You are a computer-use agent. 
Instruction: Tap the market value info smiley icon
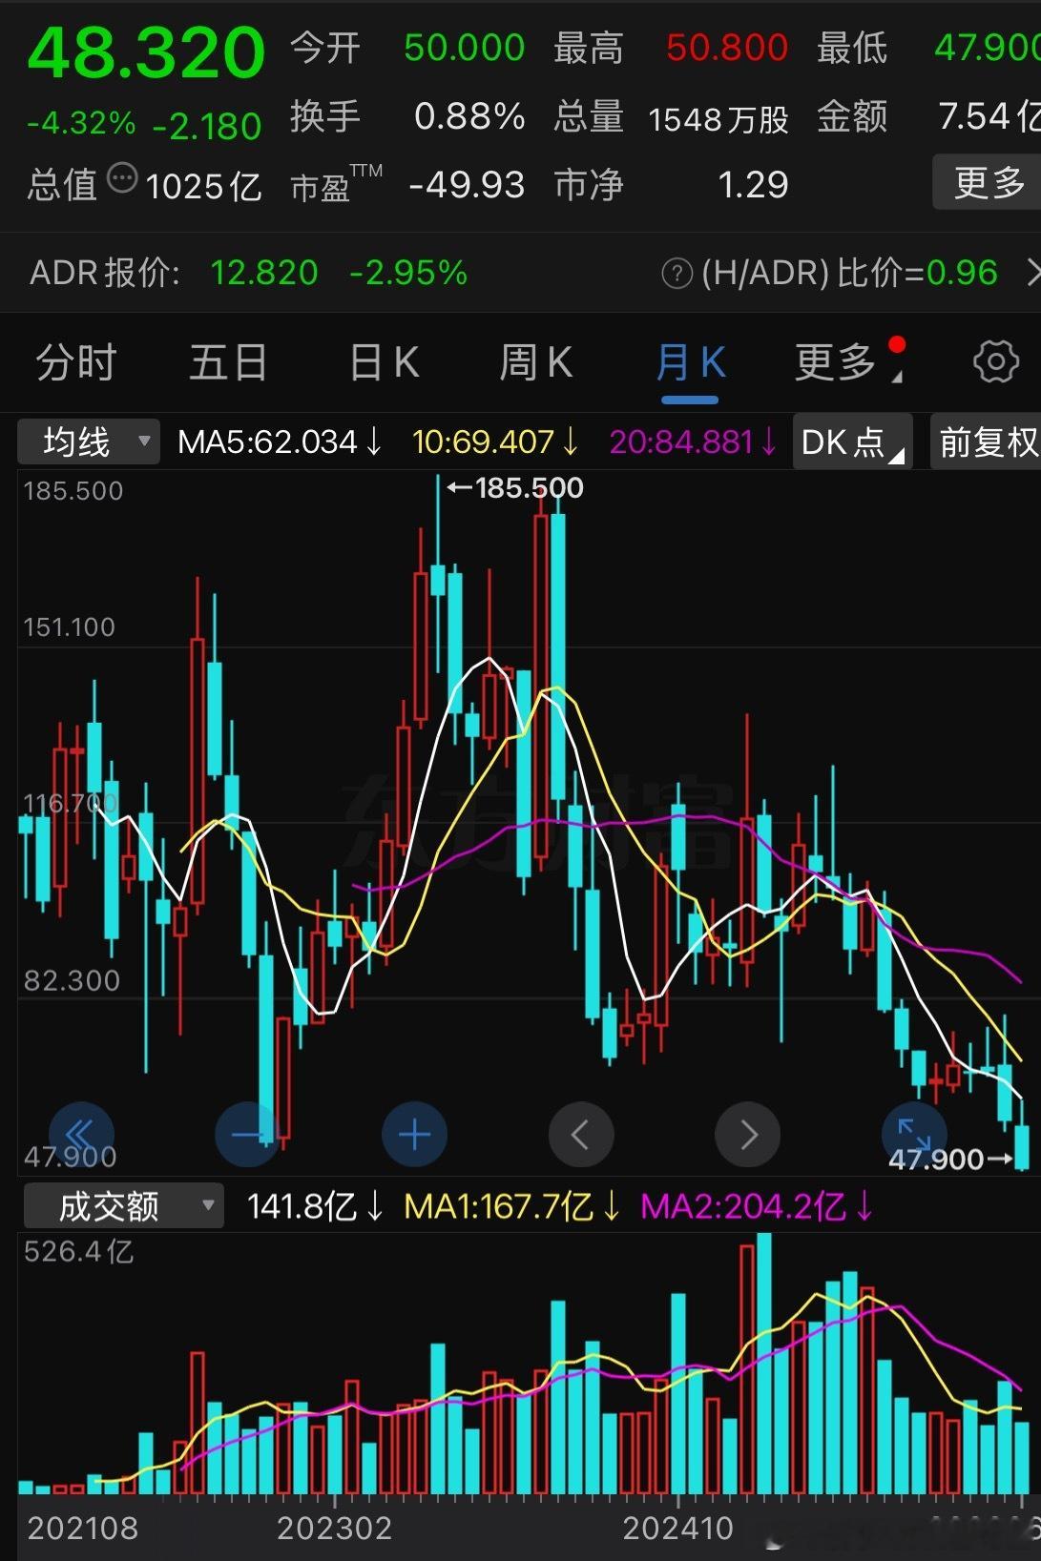click(122, 178)
